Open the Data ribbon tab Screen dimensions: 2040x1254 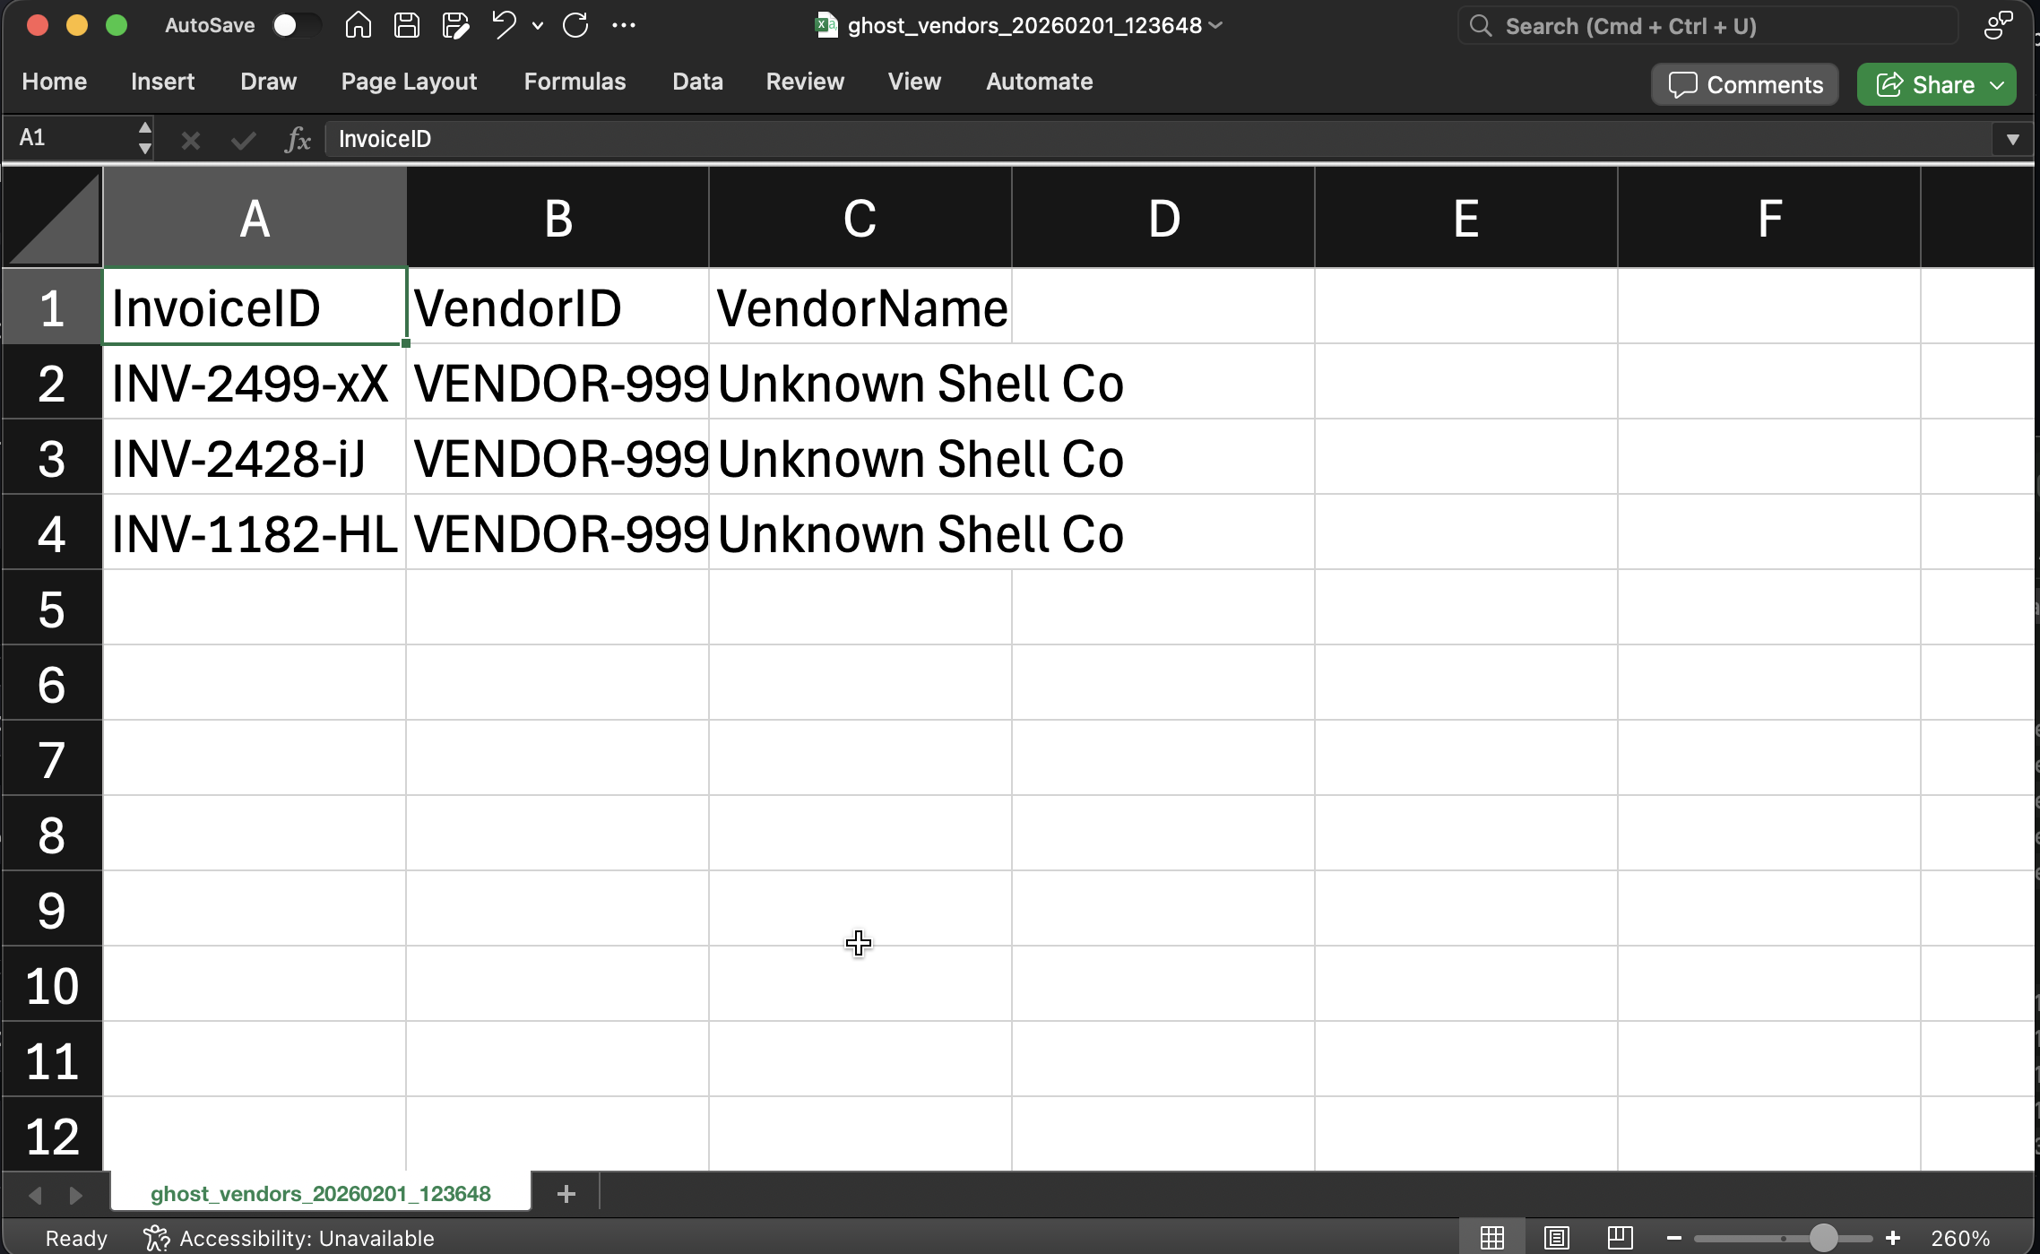[697, 82]
